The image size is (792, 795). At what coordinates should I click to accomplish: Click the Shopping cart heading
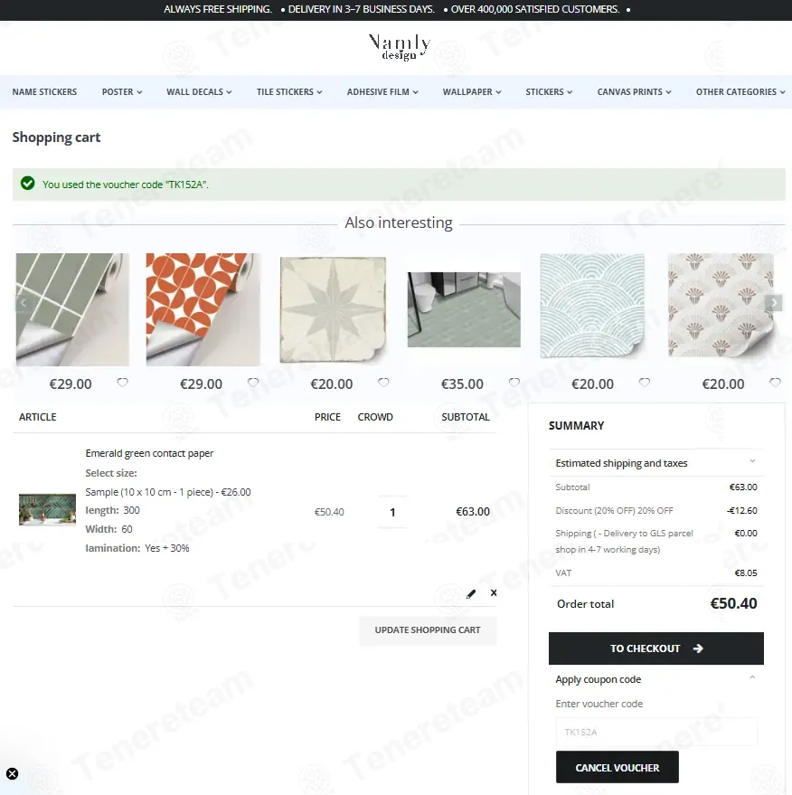56,137
